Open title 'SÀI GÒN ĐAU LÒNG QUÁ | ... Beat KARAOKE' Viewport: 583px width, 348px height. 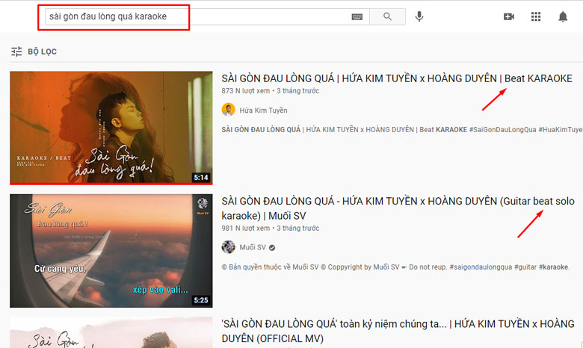397,78
